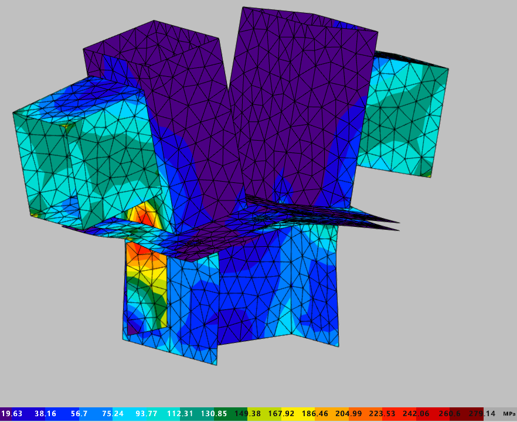Click the MPa unit label in legend
The image size is (517, 422).
pos(509,414)
